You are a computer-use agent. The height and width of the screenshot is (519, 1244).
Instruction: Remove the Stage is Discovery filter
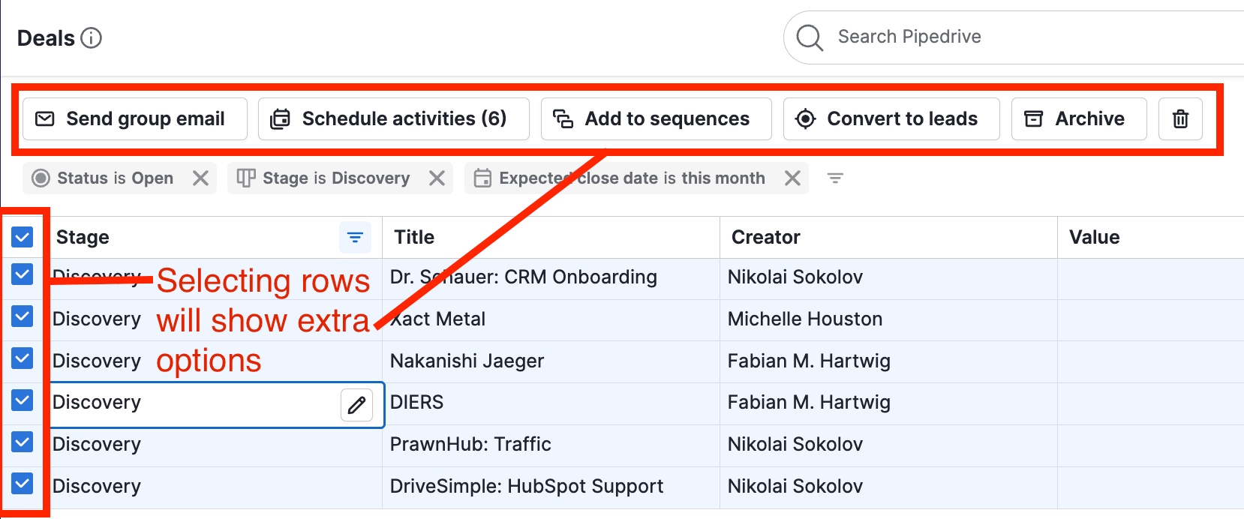(437, 178)
